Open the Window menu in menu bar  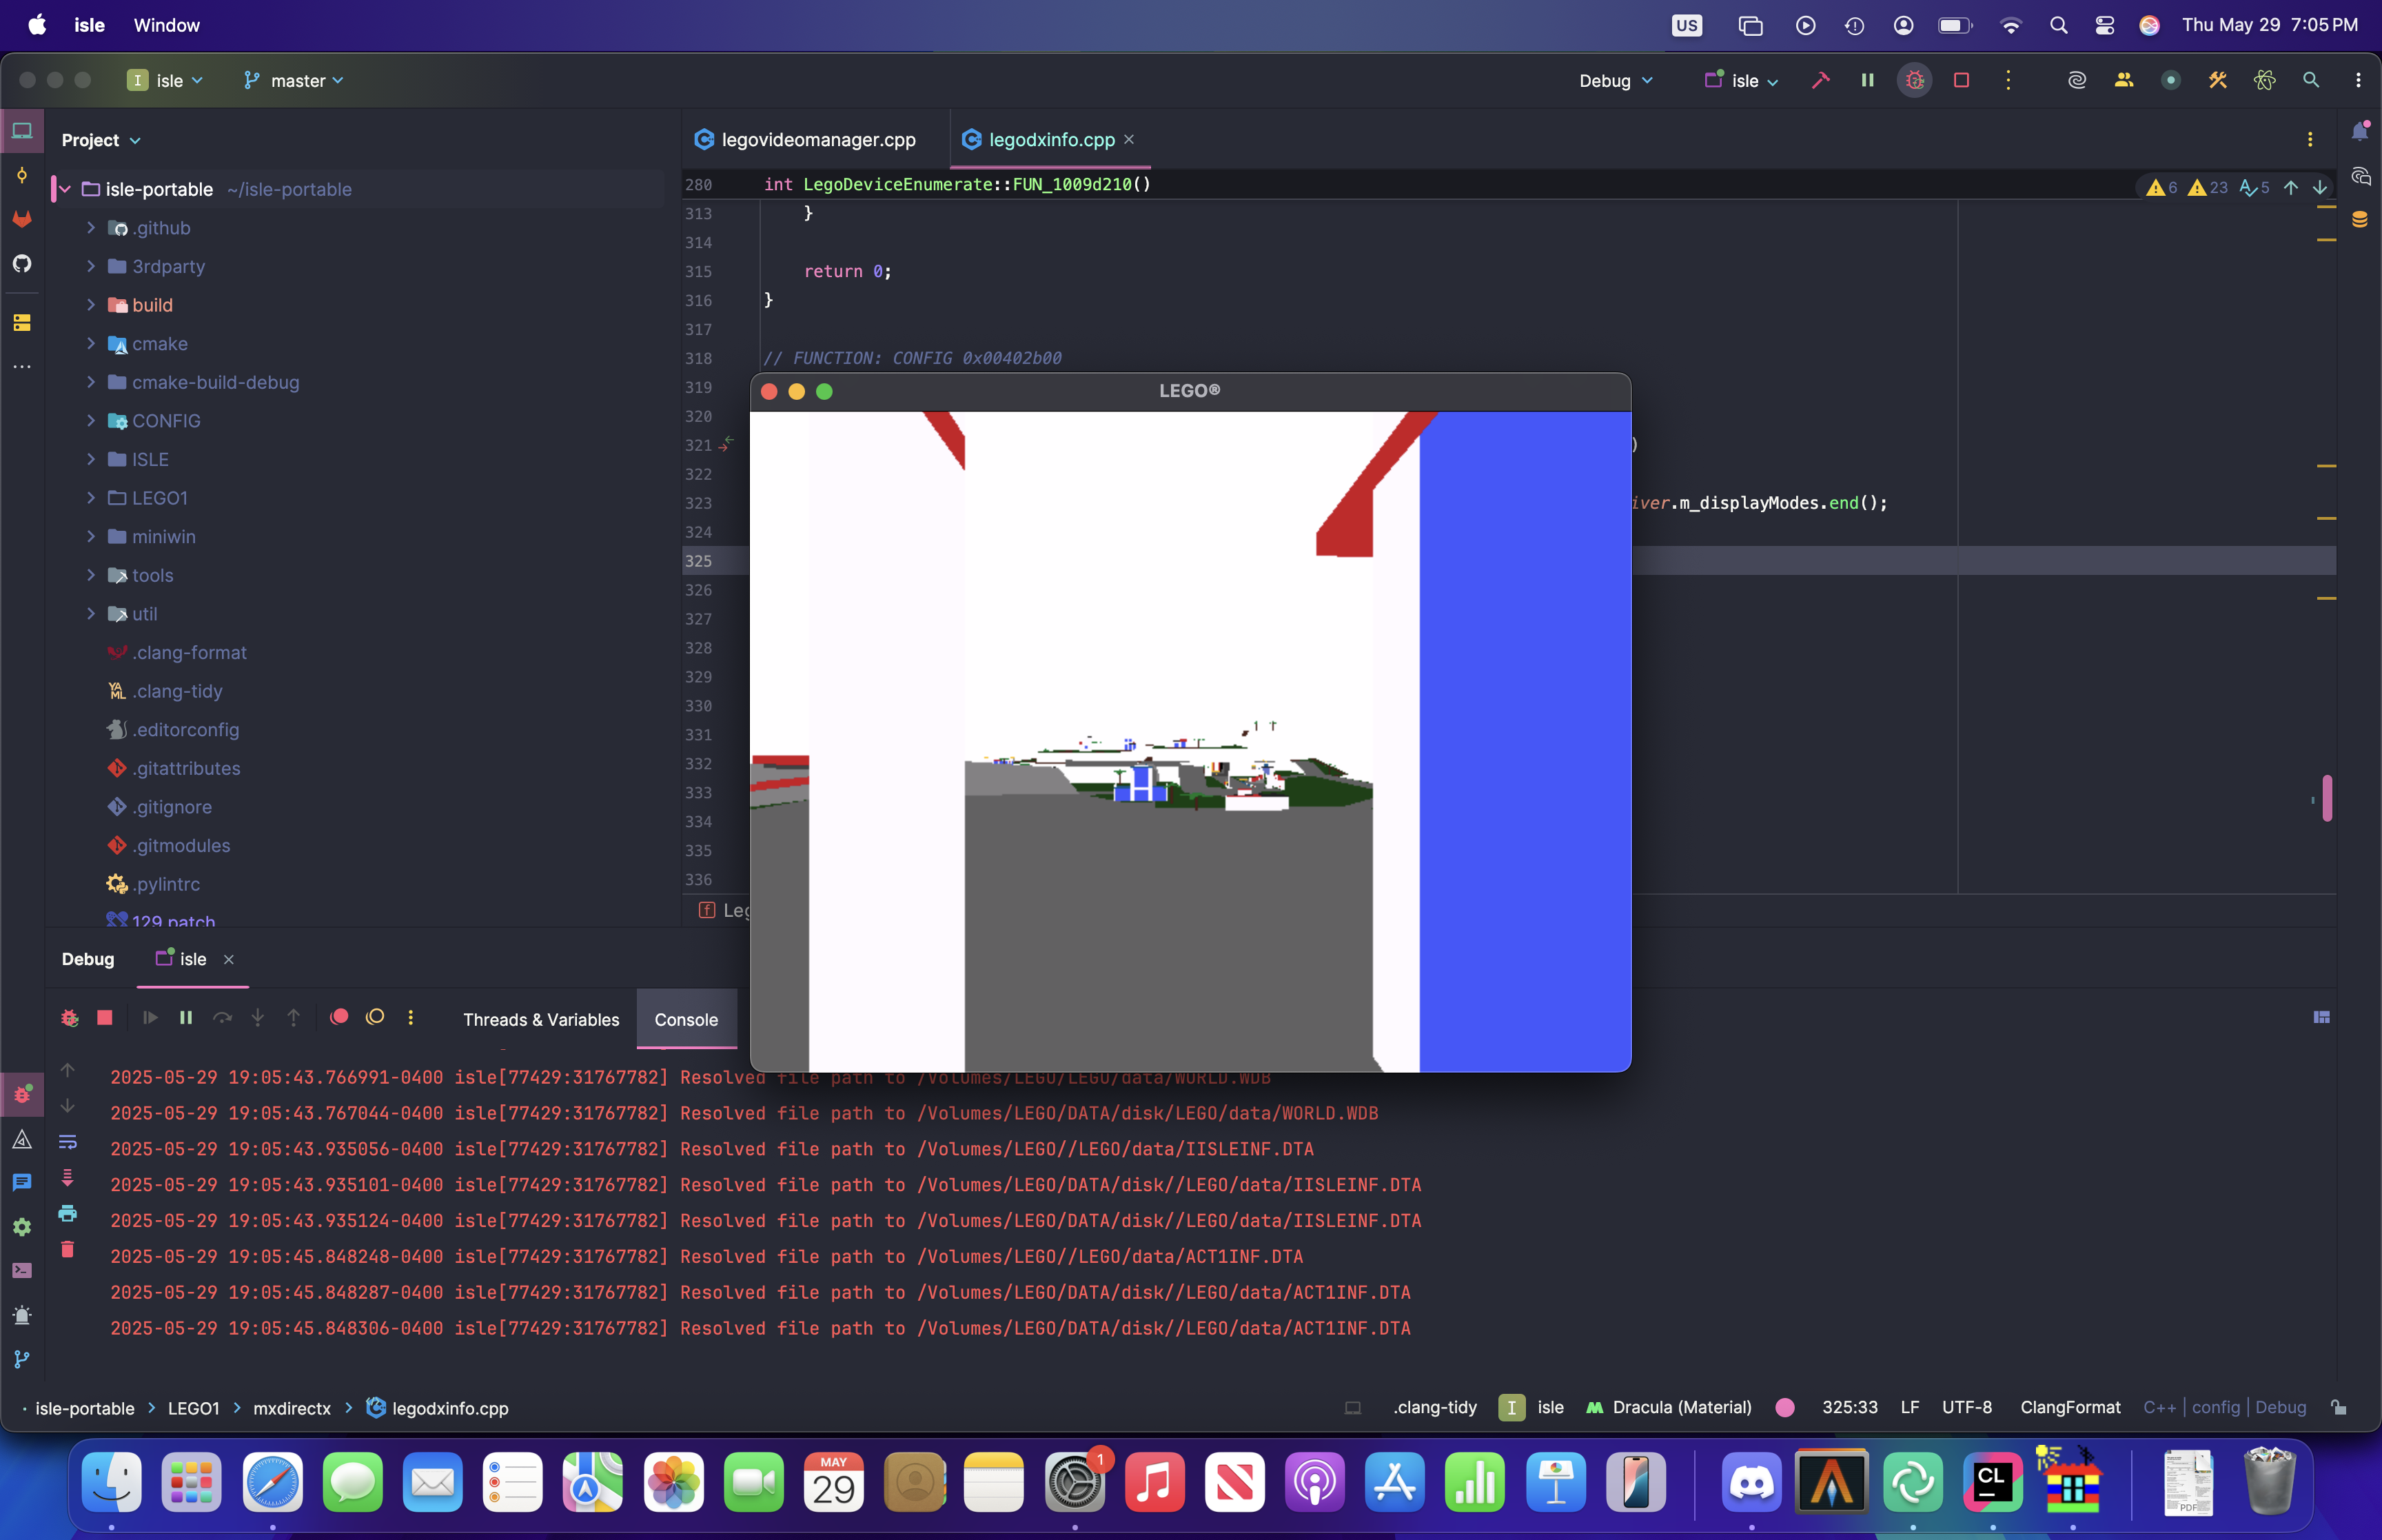[x=167, y=25]
